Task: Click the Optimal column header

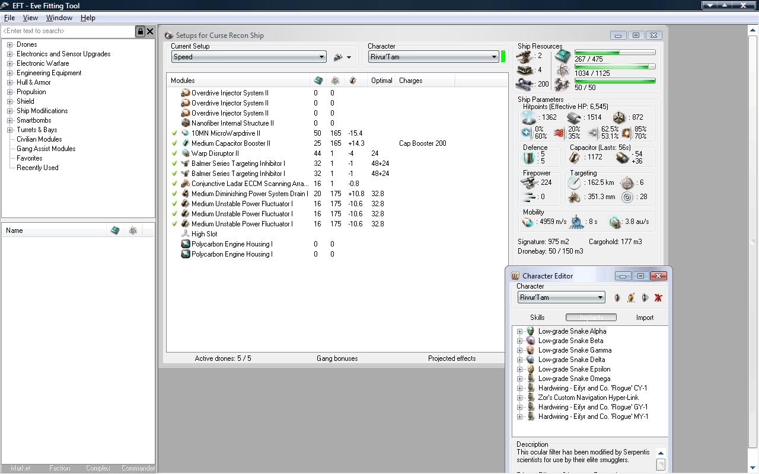Action: pyautogui.click(x=382, y=81)
